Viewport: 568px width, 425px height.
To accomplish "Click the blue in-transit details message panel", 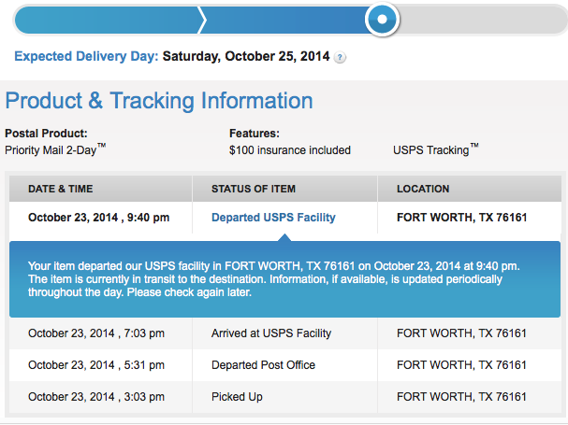I will (x=284, y=279).
